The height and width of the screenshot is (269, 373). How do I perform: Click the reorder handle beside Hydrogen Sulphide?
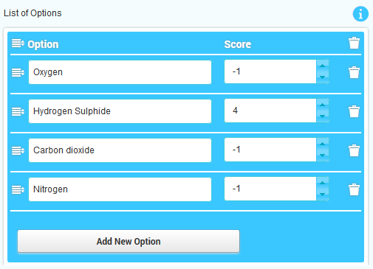[18, 111]
